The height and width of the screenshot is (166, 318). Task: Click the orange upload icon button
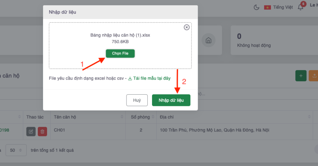313,76
